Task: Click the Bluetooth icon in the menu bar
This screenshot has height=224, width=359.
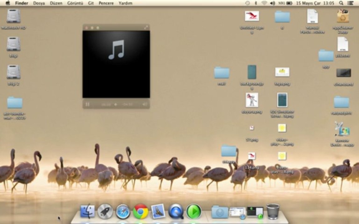Action: (256, 3)
